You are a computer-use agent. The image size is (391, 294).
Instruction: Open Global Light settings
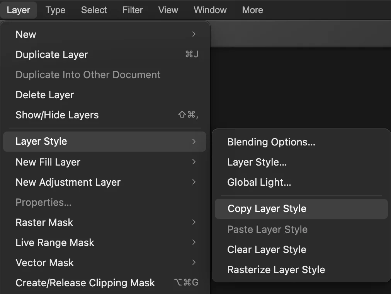point(301,182)
